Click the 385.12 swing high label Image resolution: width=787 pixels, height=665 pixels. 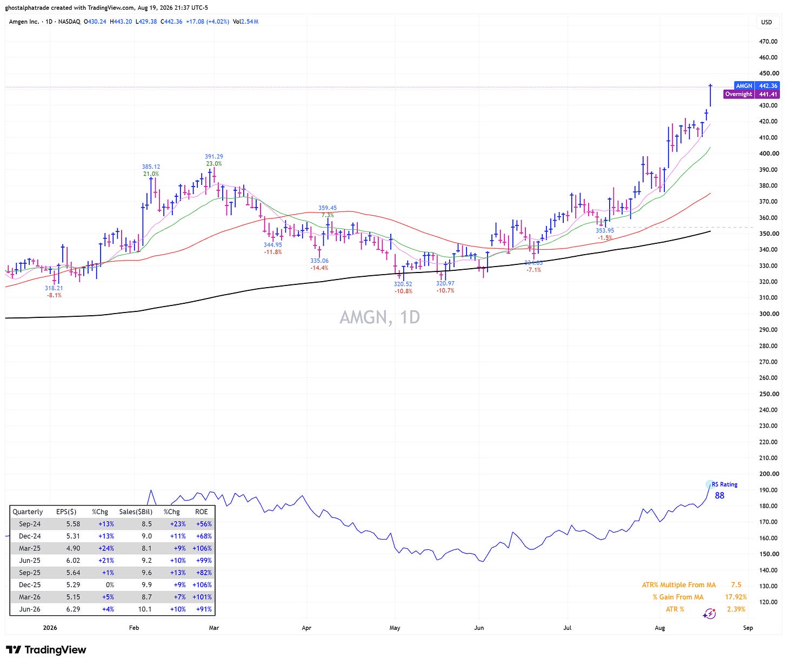point(151,167)
